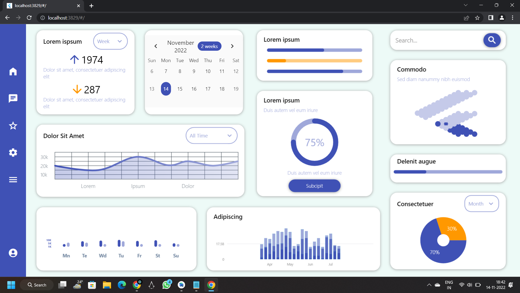Go to next month in calendar
The height and width of the screenshot is (293, 520).
(232, 46)
